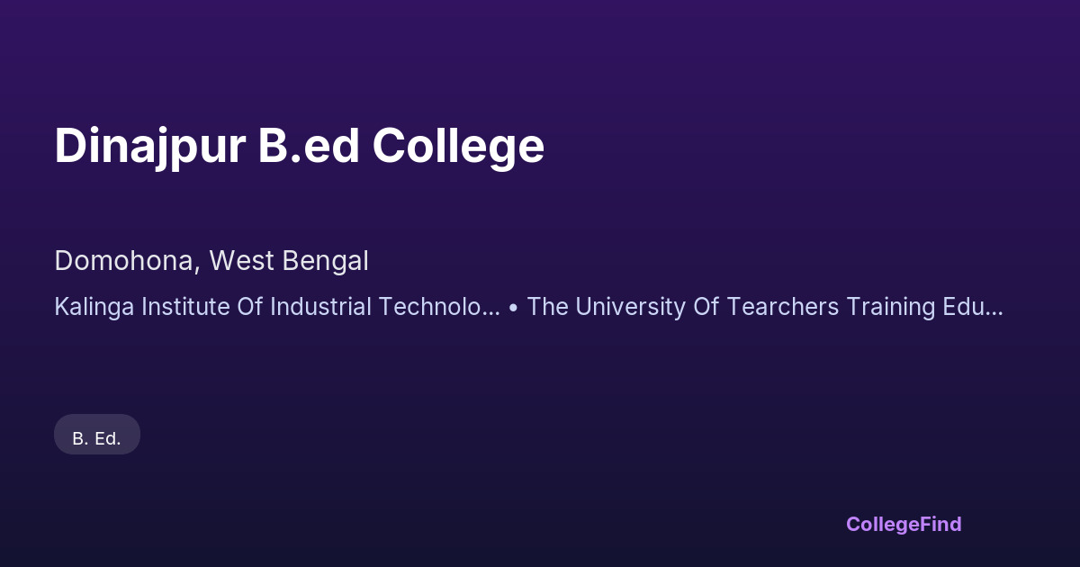Click the word "Industrial" in affiliation line
The height and width of the screenshot is (567, 1080).
pos(314,307)
